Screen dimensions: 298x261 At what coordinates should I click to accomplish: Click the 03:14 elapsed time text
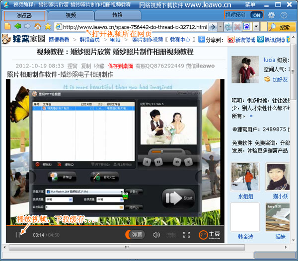38,235
